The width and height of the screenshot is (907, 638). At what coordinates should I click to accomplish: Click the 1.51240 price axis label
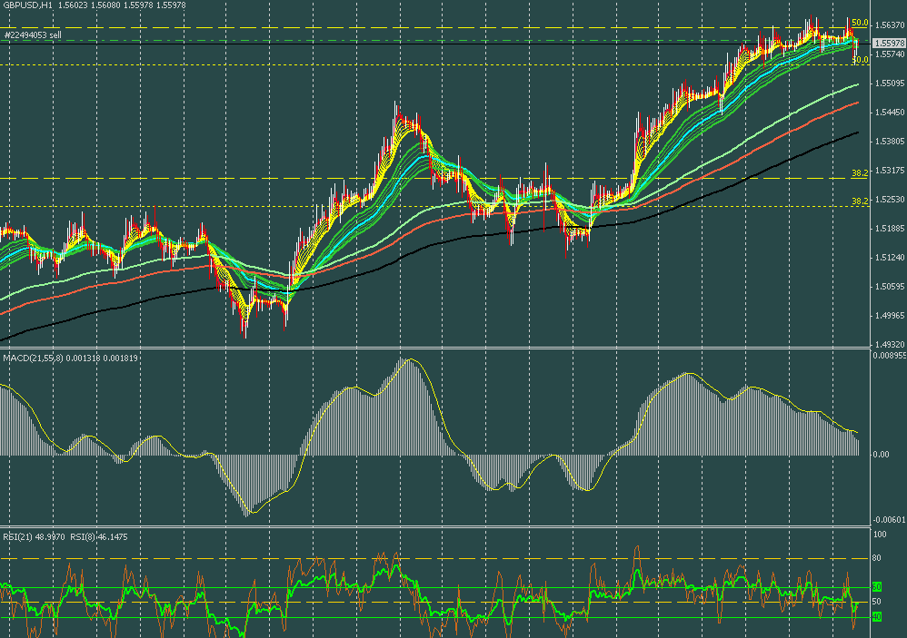891,257
